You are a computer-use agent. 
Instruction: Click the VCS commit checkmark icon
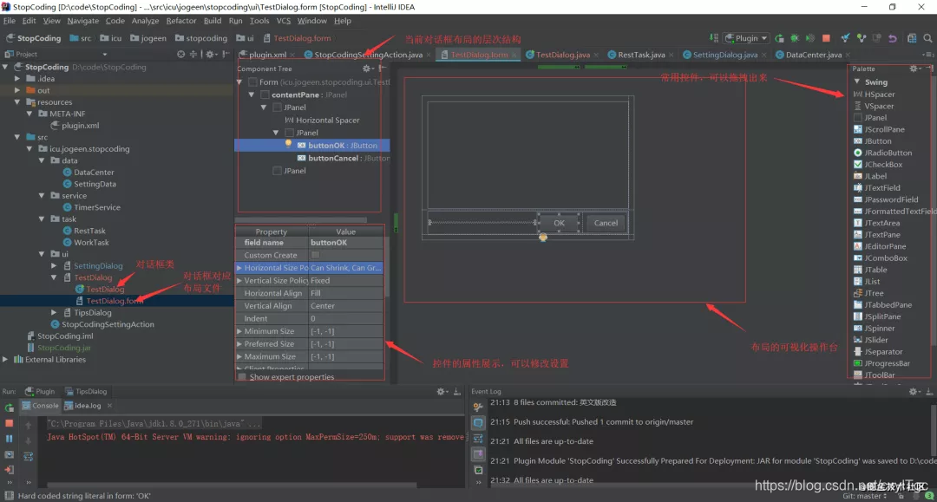(x=845, y=38)
